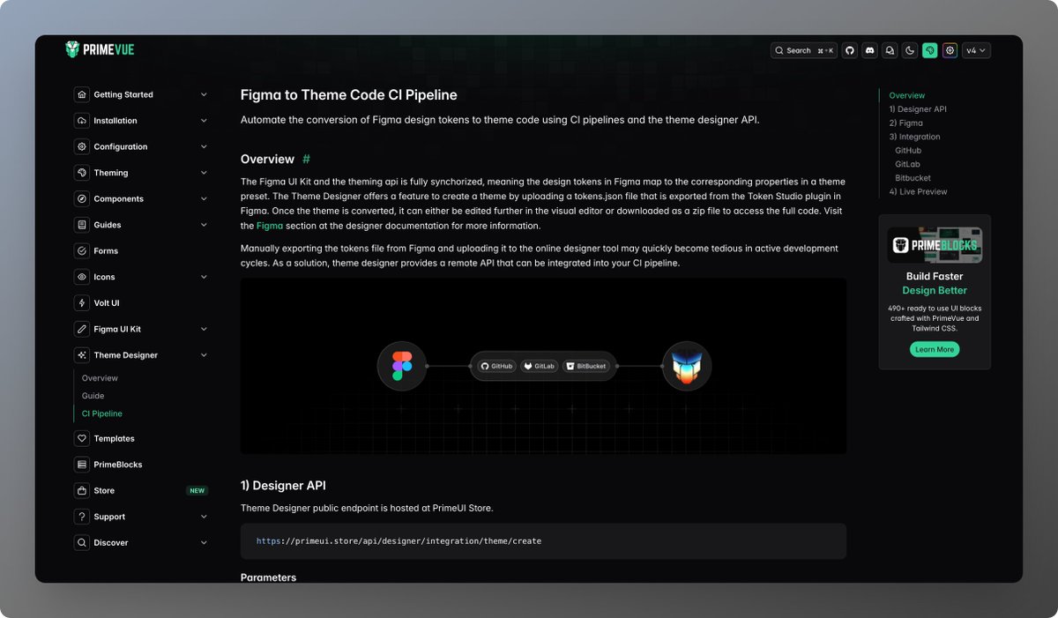The width and height of the screenshot is (1058, 618).
Task: Click the Guides book icon
Action: pos(82,225)
